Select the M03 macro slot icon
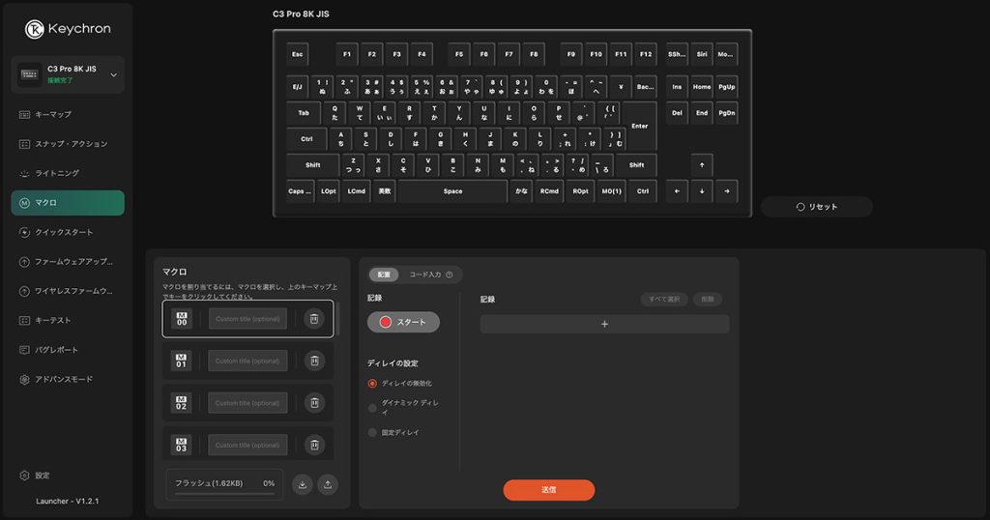 (181, 446)
